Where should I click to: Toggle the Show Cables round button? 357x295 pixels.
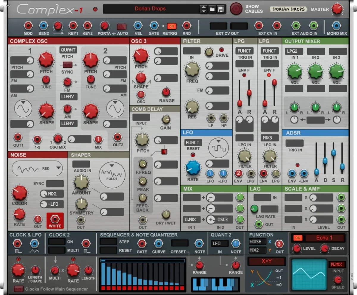(236, 9)
